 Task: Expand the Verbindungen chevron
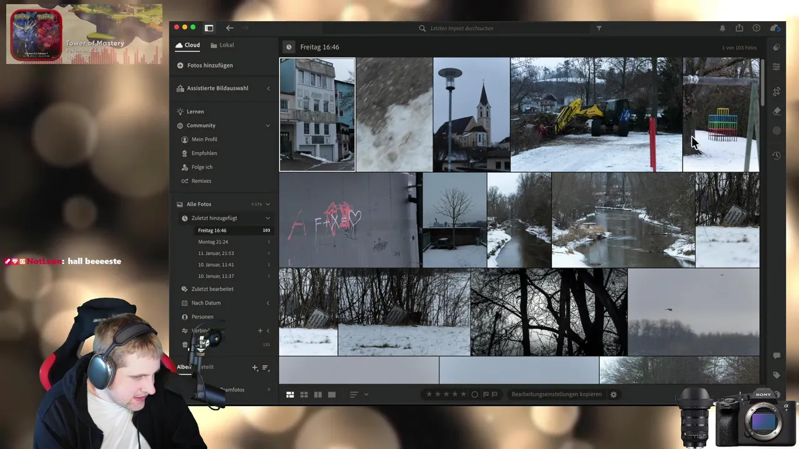click(x=268, y=331)
